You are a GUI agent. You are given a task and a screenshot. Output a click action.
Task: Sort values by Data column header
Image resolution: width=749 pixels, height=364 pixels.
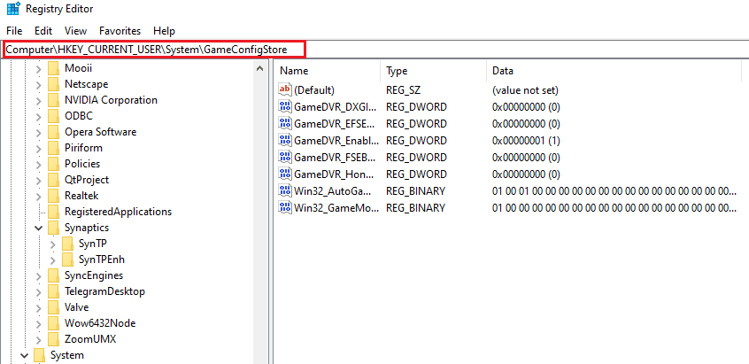pos(614,71)
